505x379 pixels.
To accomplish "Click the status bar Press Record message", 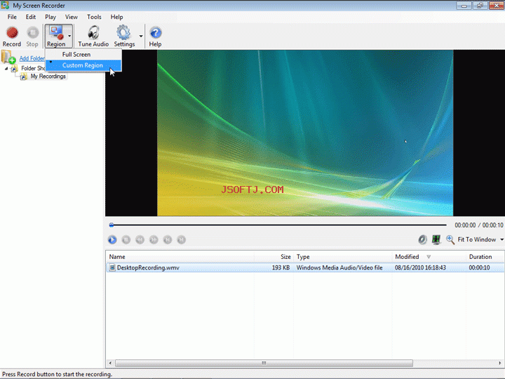I will tap(58, 374).
